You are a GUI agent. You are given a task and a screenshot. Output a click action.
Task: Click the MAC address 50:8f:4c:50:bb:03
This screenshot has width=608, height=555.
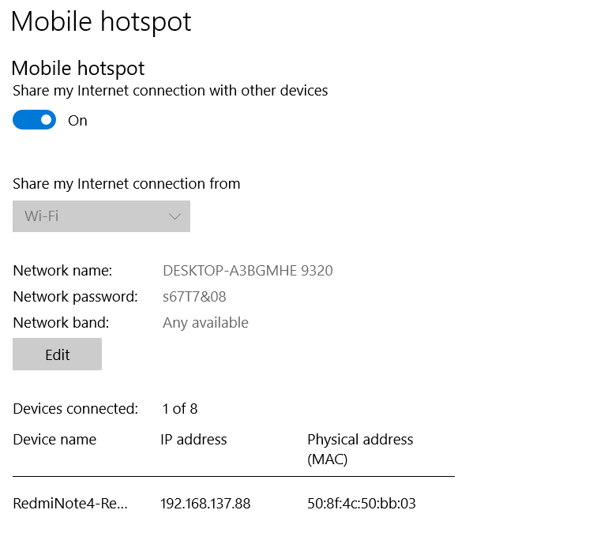(362, 503)
